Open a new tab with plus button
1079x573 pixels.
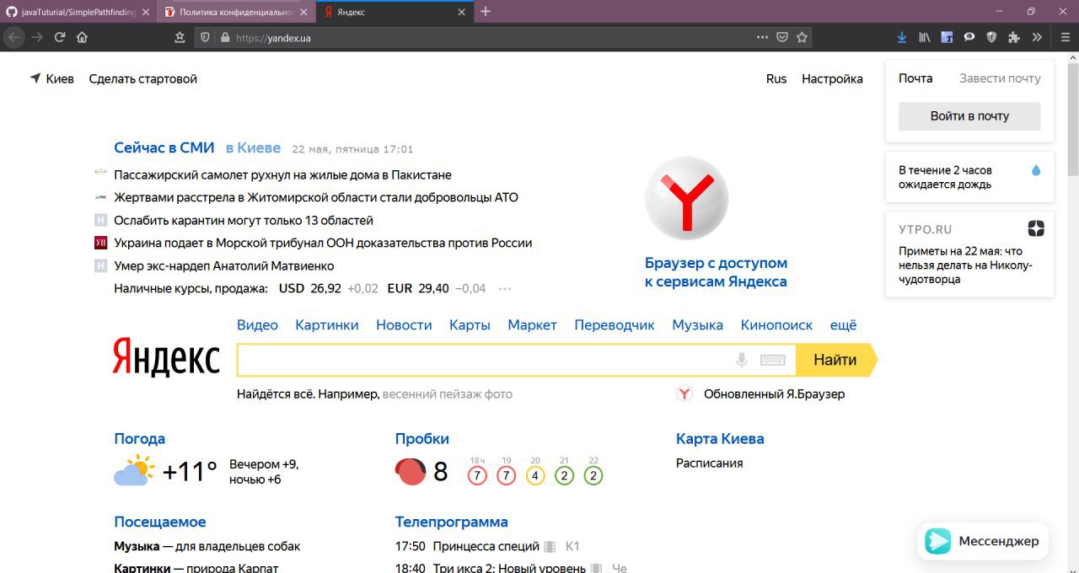point(486,12)
